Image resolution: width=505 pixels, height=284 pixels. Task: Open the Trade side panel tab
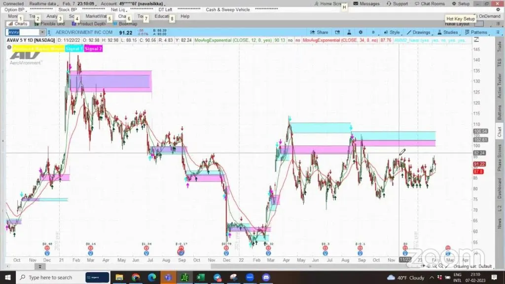coord(499,47)
